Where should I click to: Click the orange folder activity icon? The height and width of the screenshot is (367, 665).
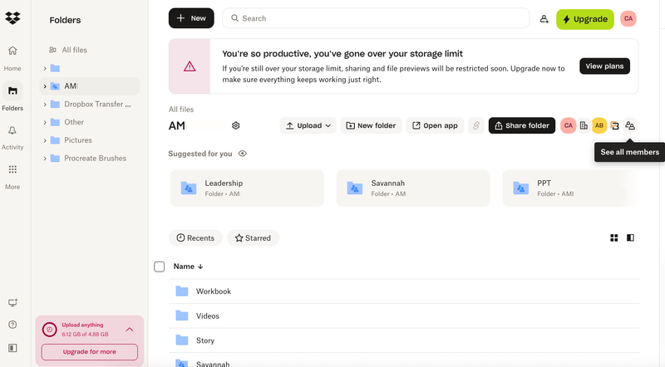614,125
